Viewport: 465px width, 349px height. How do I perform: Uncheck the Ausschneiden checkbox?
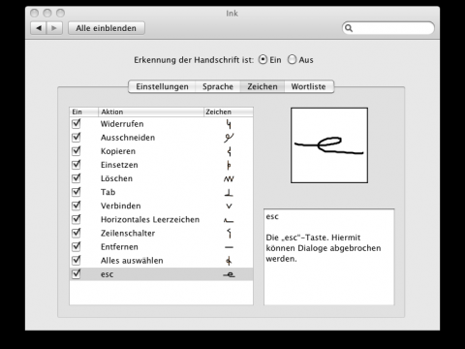77,138
